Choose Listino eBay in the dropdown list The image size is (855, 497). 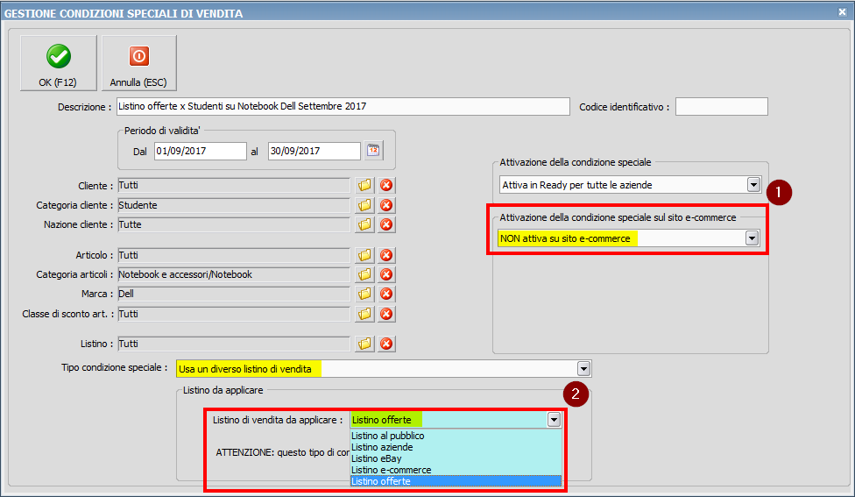click(375, 458)
